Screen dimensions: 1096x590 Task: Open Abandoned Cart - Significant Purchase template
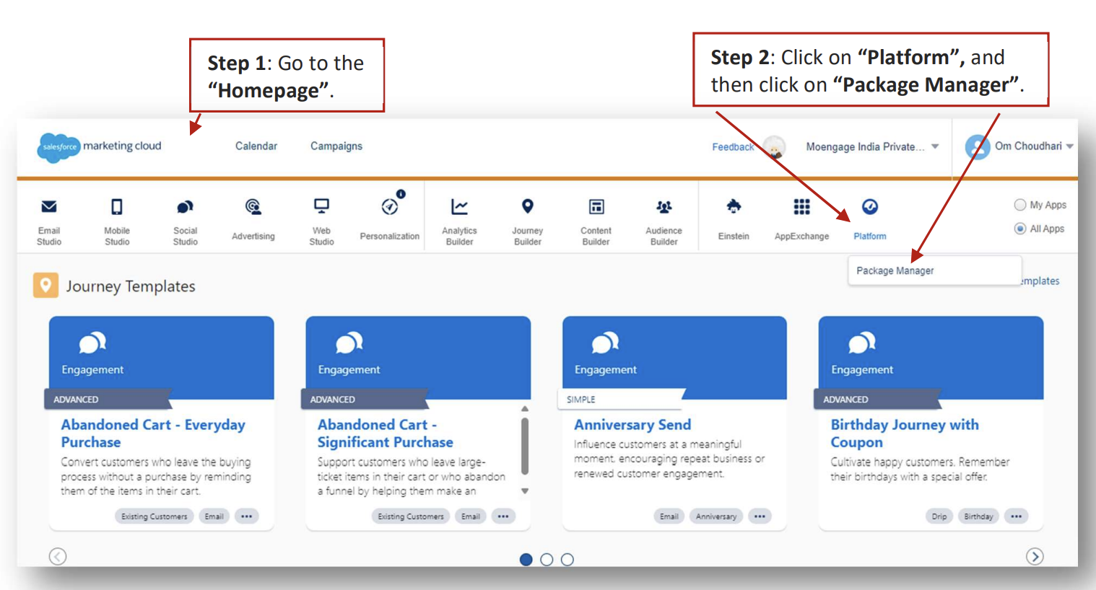(386, 433)
